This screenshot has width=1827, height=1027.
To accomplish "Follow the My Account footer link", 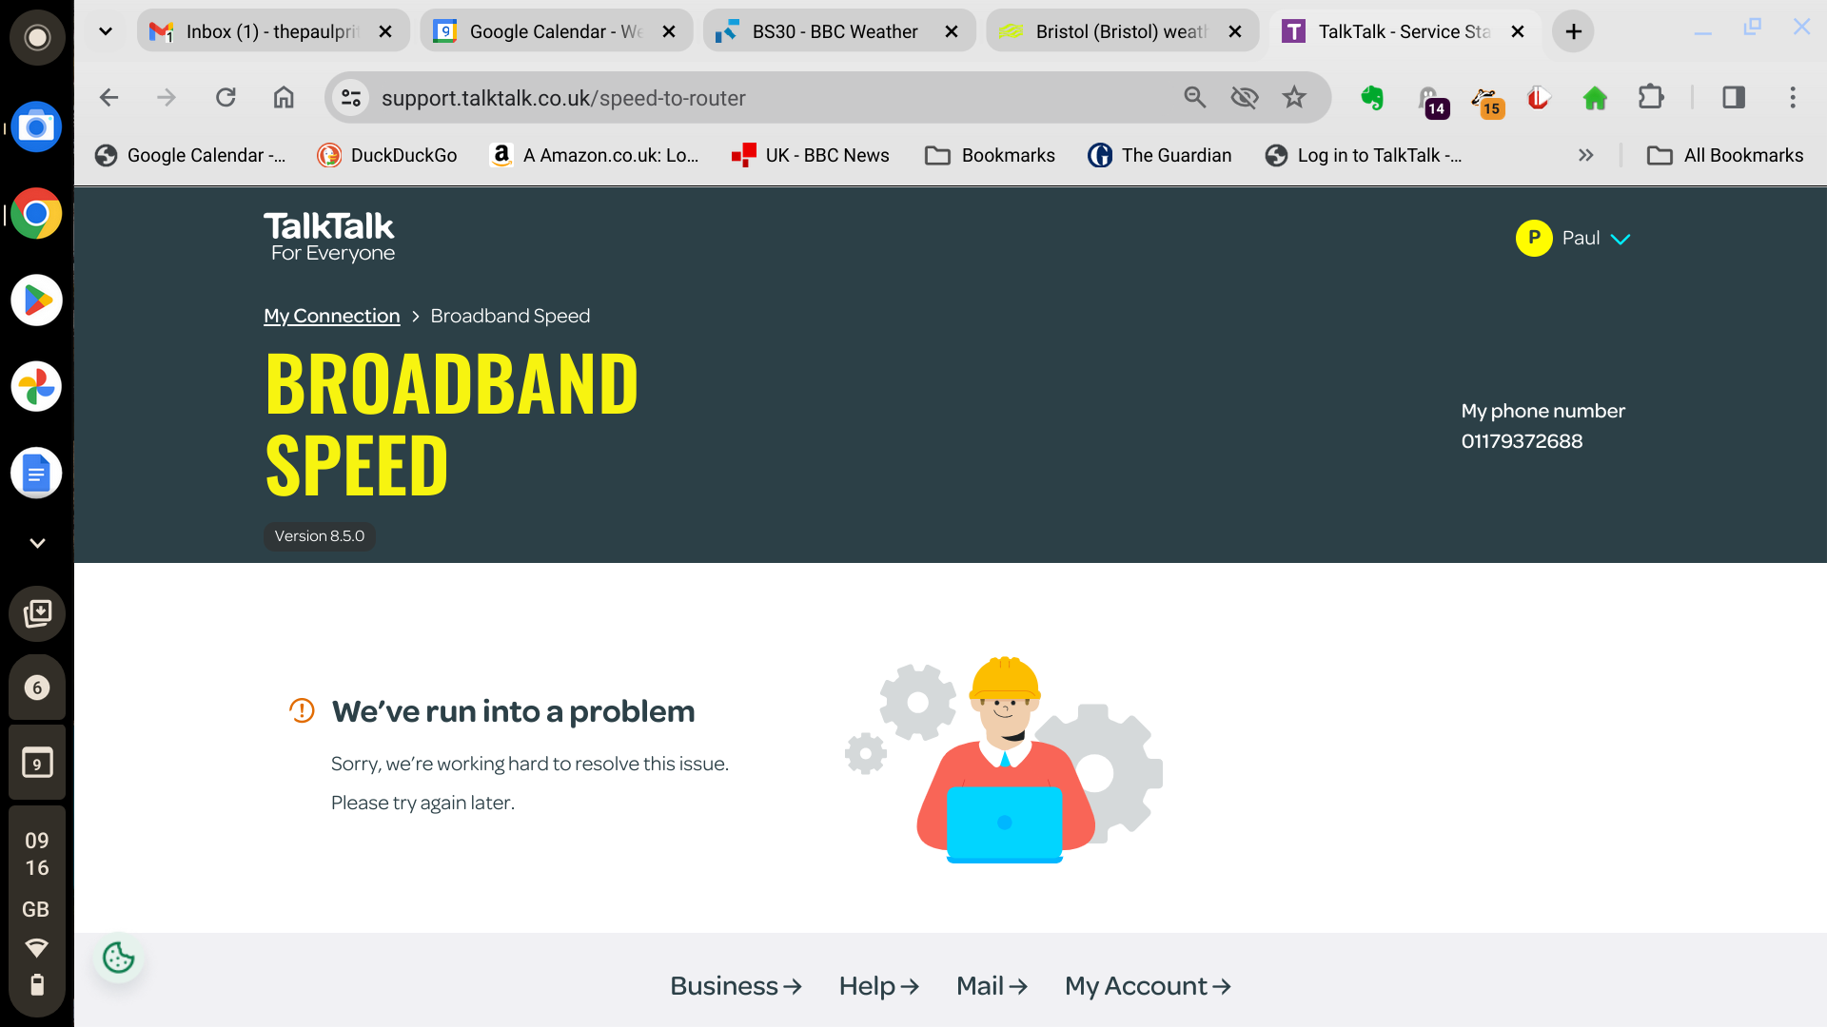I will click(x=1147, y=986).
